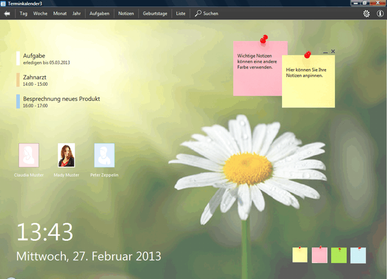Click the Suchen magnifier search button
387x279 pixels.
[x=206, y=13]
